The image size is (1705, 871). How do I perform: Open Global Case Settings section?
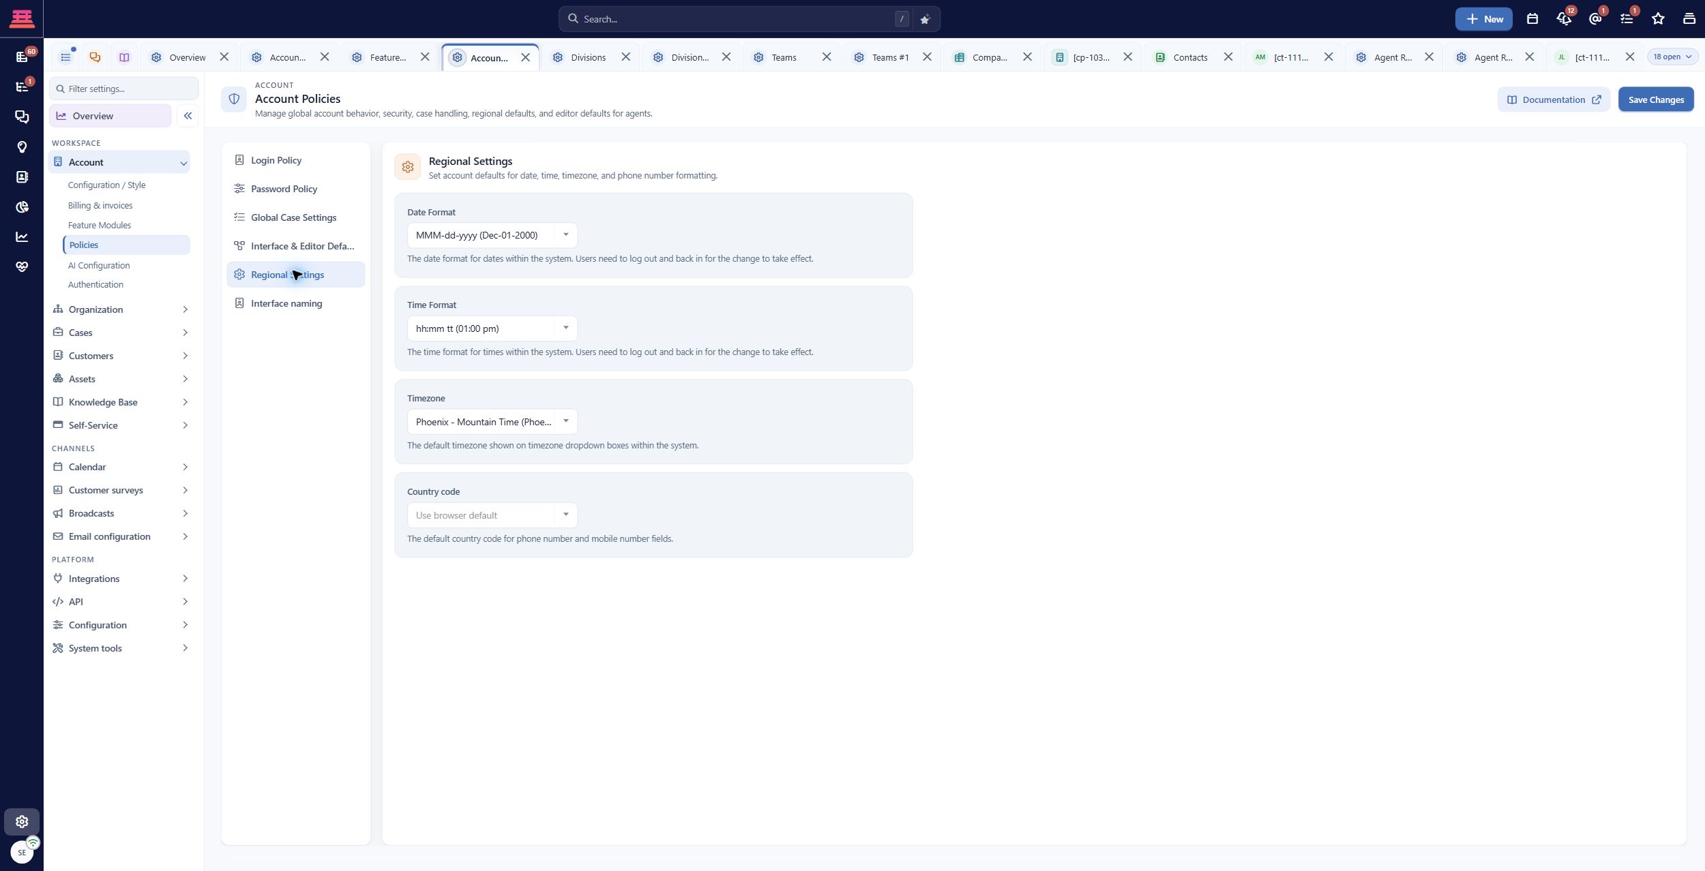296,217
